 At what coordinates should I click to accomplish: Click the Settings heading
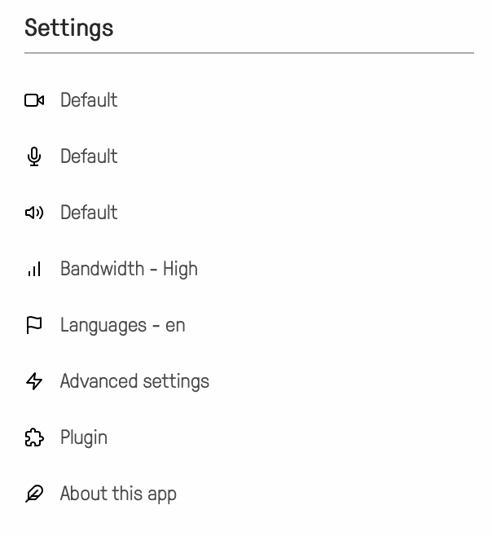(69, 28)
